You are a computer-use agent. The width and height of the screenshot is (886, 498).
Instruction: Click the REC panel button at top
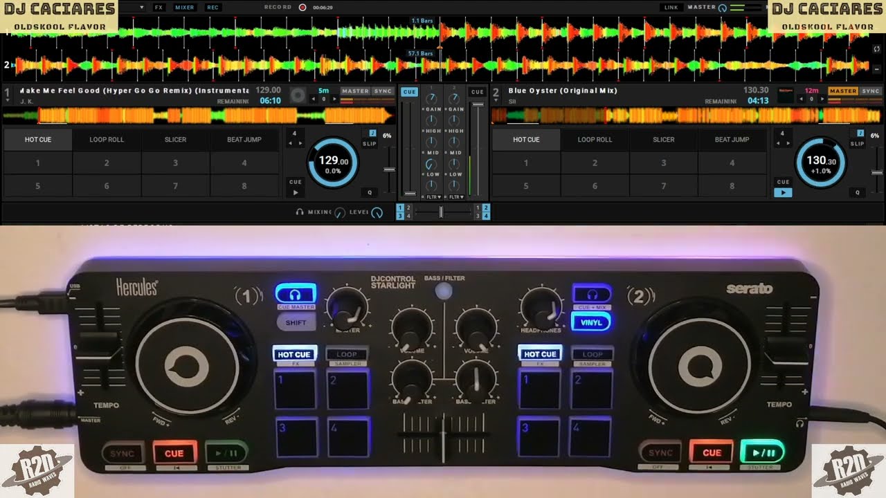coord(213,8)
